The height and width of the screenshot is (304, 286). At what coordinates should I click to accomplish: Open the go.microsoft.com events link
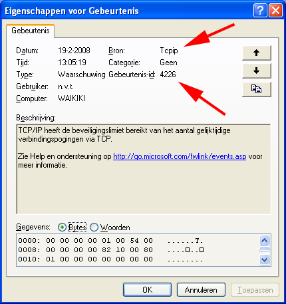pyautogui.click(x=180, y=156)
